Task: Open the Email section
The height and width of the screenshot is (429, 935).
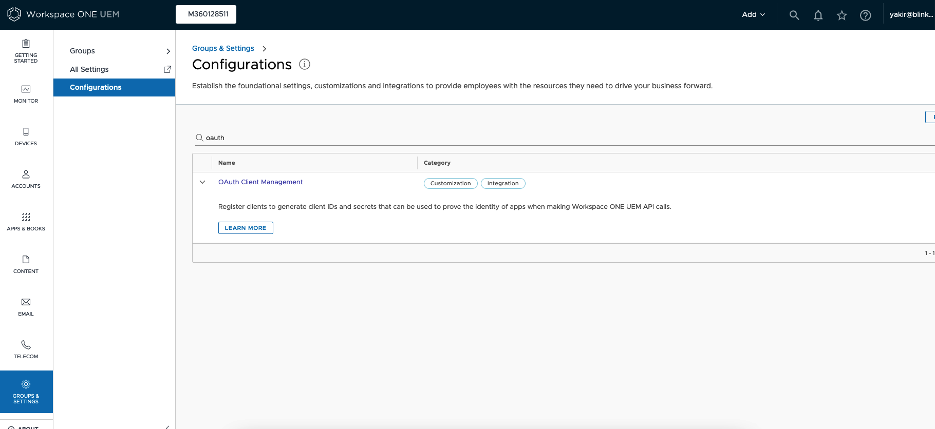Action: [x=26, y=307]
